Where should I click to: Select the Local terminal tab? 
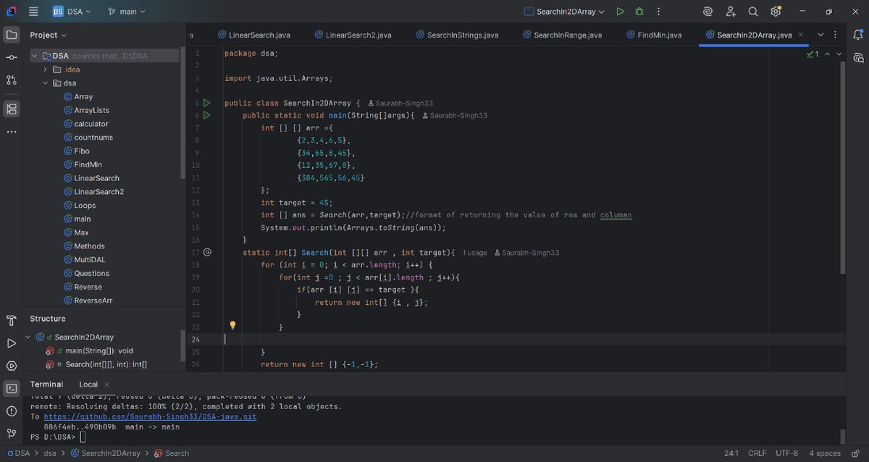coord(88,385)
